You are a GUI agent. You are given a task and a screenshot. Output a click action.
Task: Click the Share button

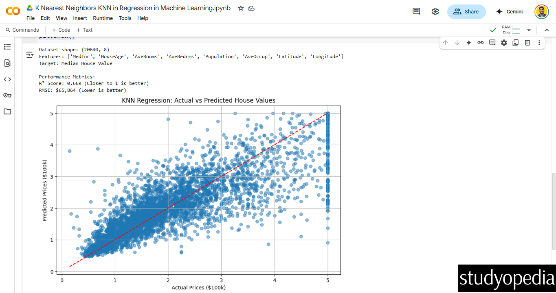[466, 12]
